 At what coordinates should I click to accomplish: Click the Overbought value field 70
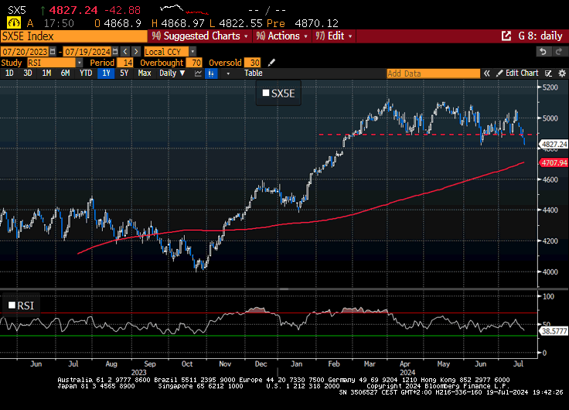point(194,63)
